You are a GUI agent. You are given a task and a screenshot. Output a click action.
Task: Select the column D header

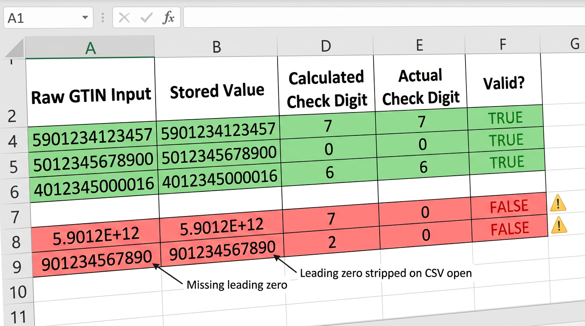[326, 46]
